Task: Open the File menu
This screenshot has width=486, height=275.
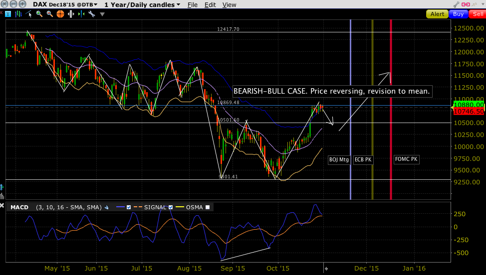Action: pyautogui.click(x=193, y=4)
